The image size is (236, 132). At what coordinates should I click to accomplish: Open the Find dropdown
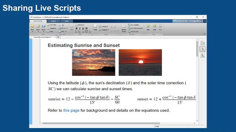(62, 32)
